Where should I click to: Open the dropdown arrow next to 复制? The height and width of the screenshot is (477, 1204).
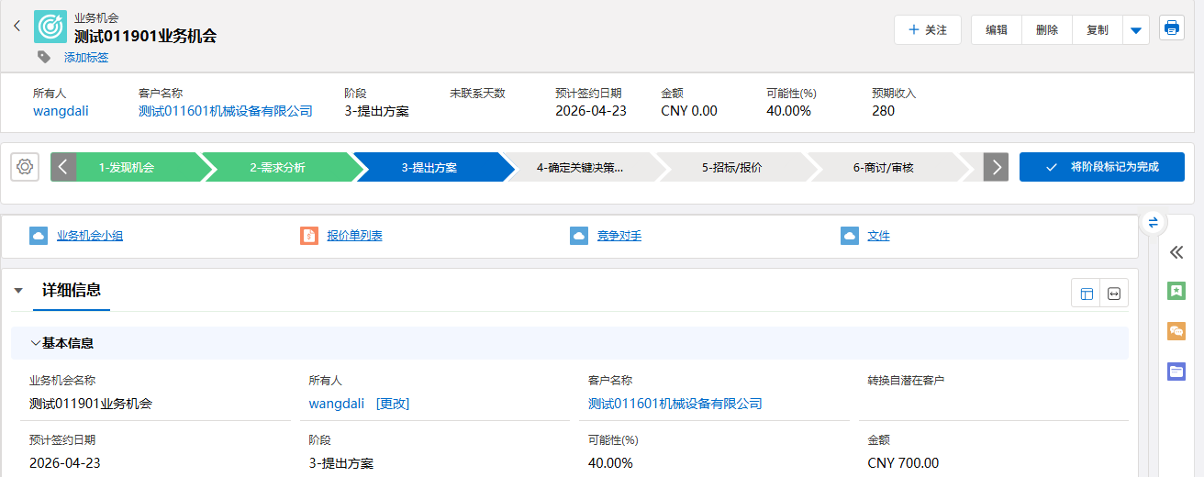1136,30
